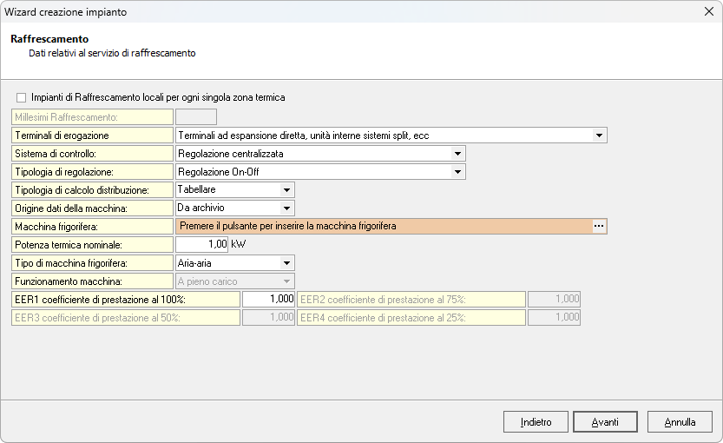
Task: Go back with the Indietro button
Action: (x=536, y=422)
